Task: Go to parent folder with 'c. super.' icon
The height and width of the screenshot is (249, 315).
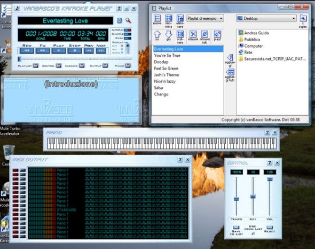Action: [303, 18]
